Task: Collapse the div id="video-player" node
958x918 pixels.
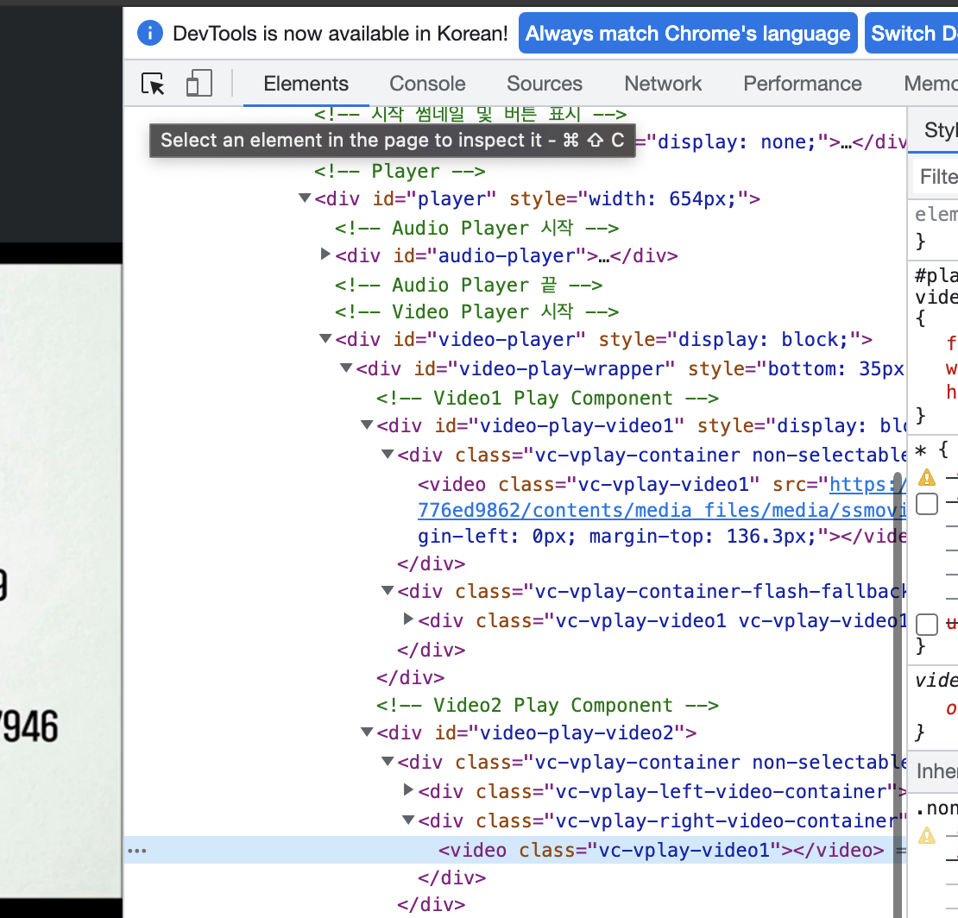Action: (325, 338)
